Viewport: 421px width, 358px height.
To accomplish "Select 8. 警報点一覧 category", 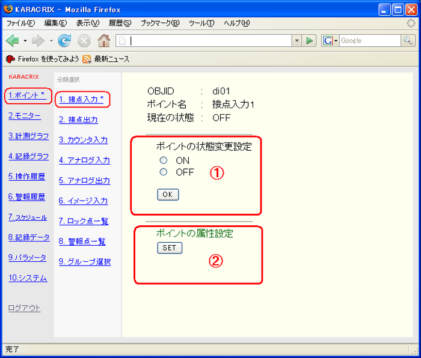I will 82,241.
